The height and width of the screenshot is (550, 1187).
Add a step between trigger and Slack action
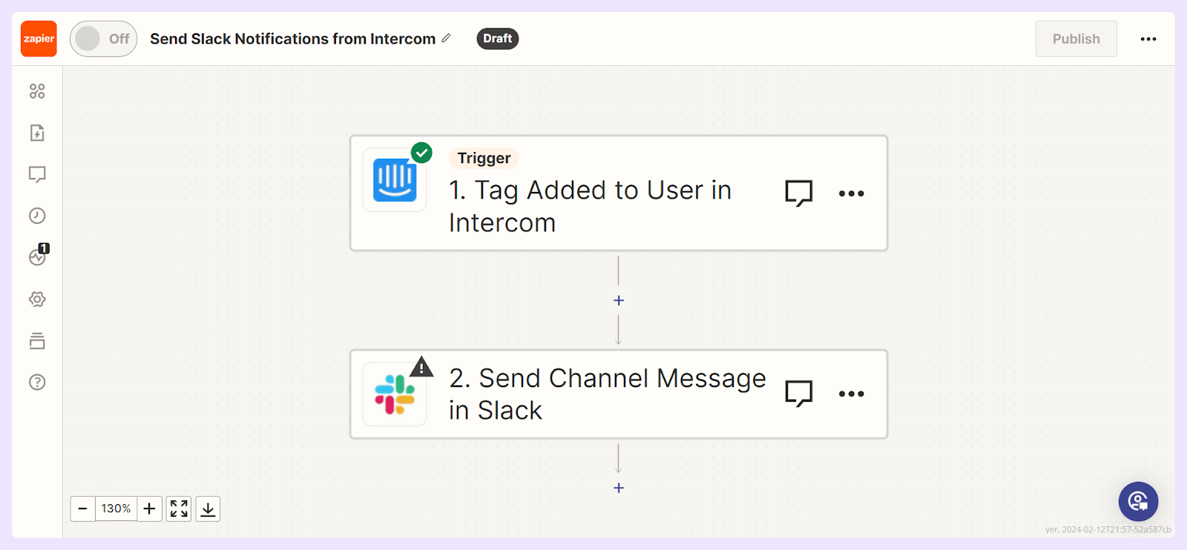point(619,300)
